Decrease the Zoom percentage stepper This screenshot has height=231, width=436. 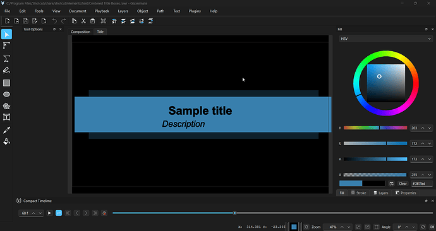click(x=349, y=227)
